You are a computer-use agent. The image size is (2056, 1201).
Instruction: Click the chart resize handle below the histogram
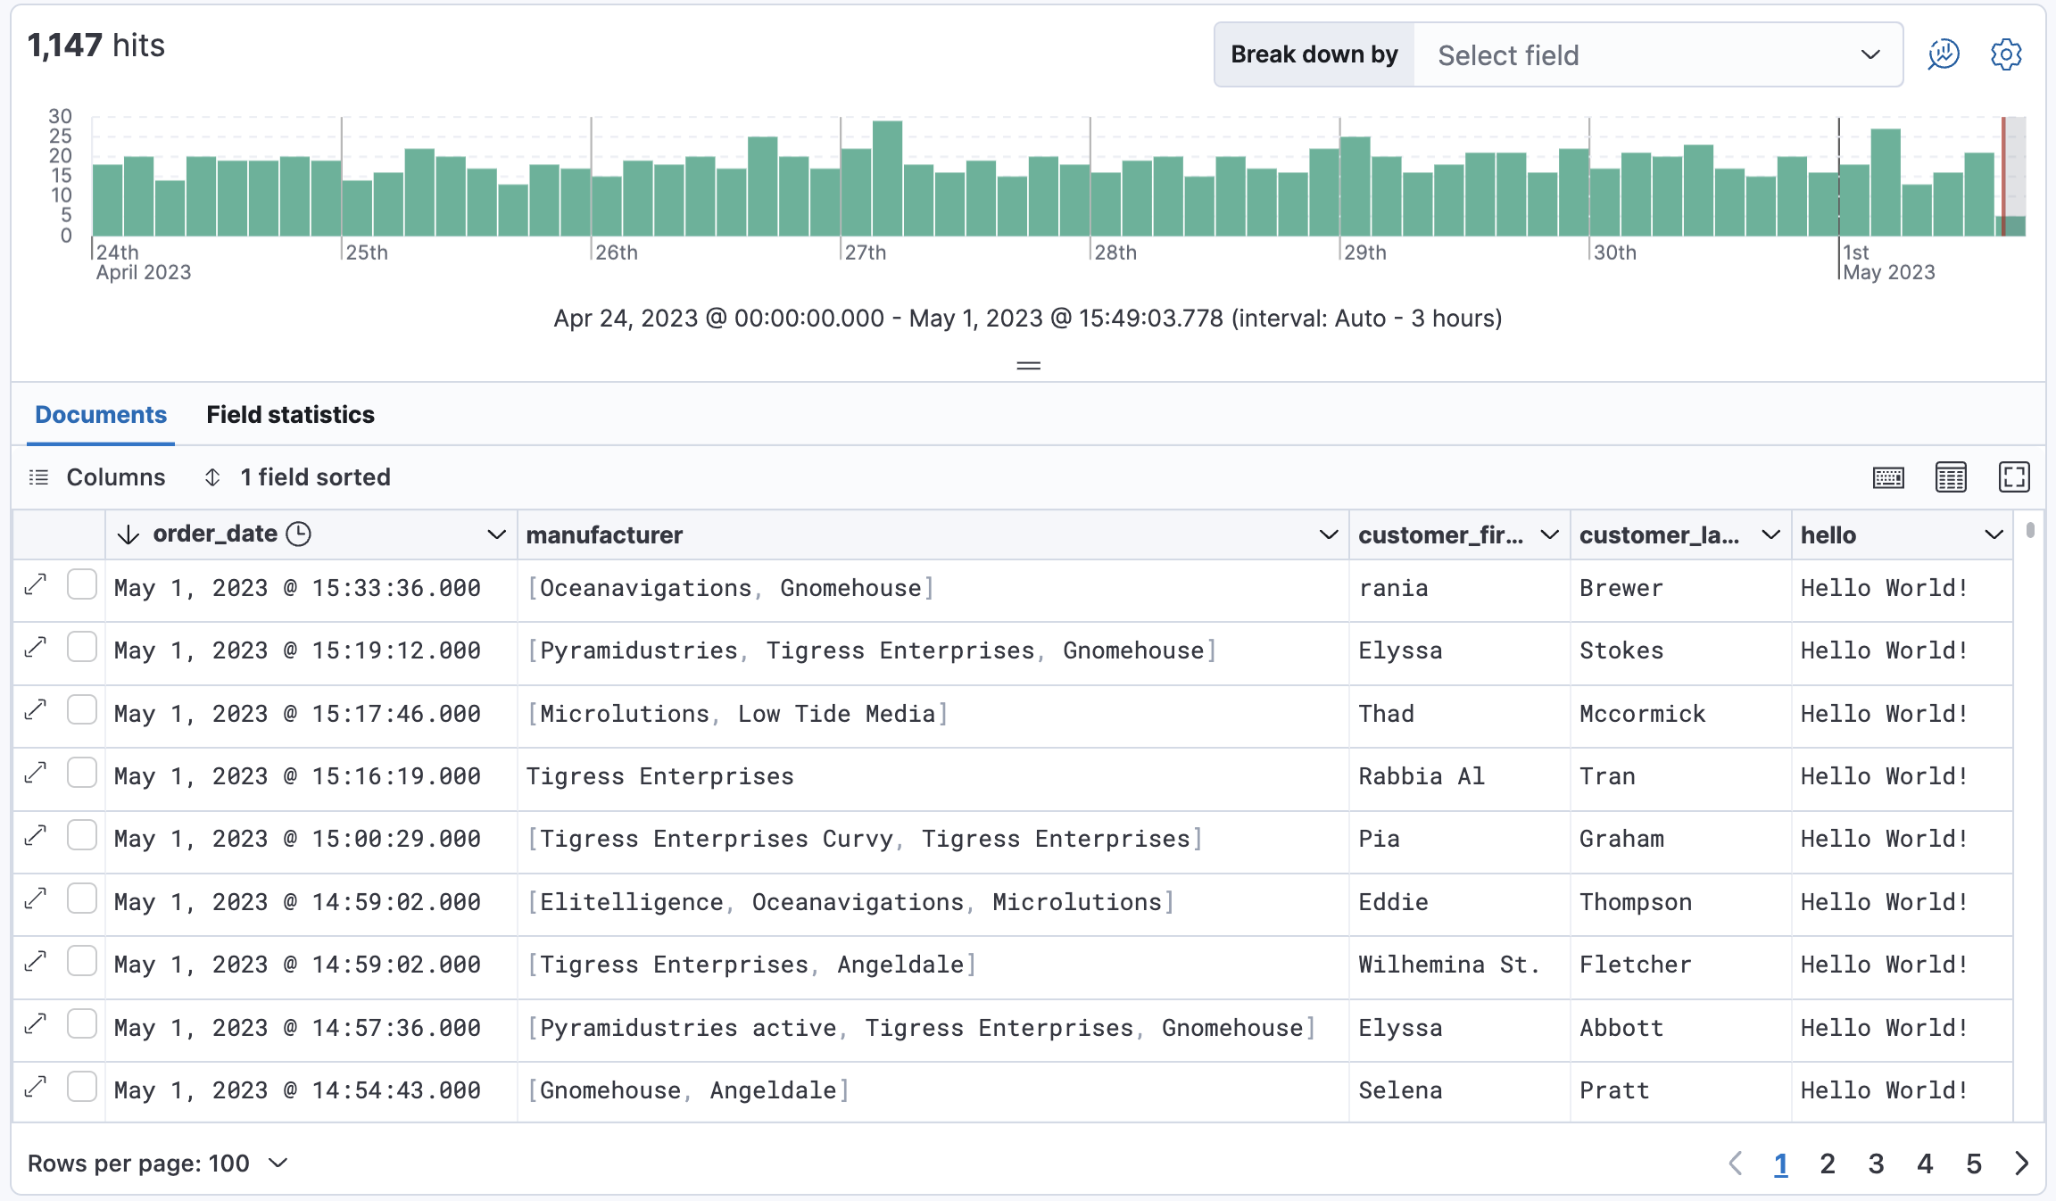click(1027, 365)
